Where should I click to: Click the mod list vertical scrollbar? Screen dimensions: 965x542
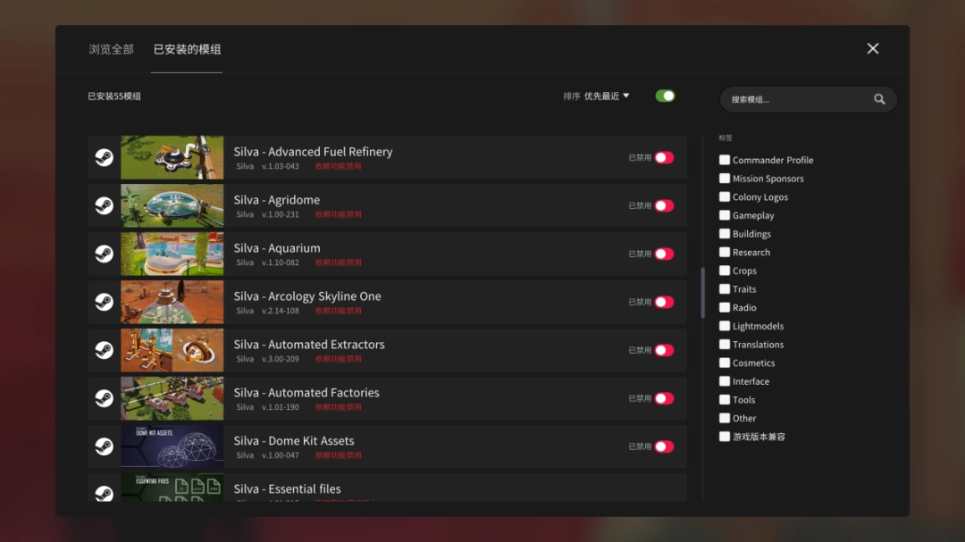(x=702, y=293)
